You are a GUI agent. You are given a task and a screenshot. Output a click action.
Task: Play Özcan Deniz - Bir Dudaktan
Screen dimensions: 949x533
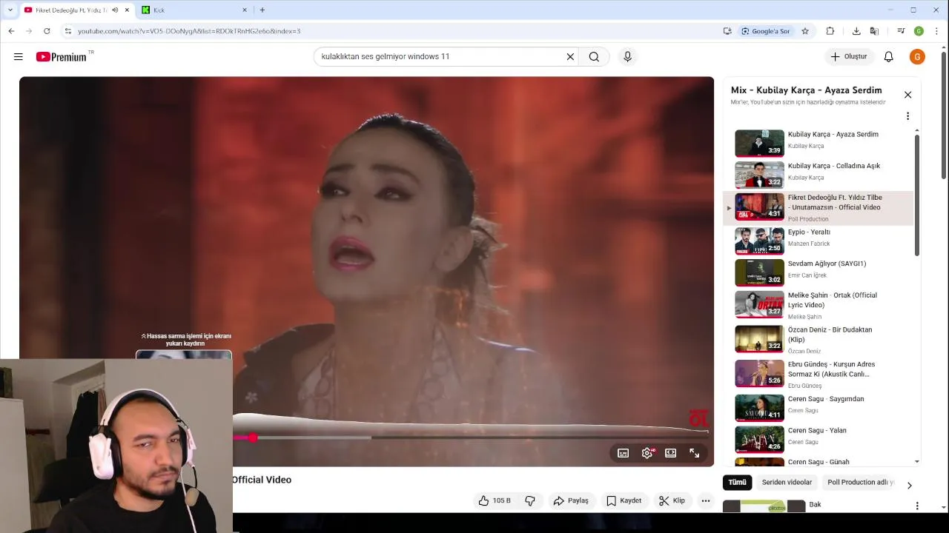(x=819, y=339)
